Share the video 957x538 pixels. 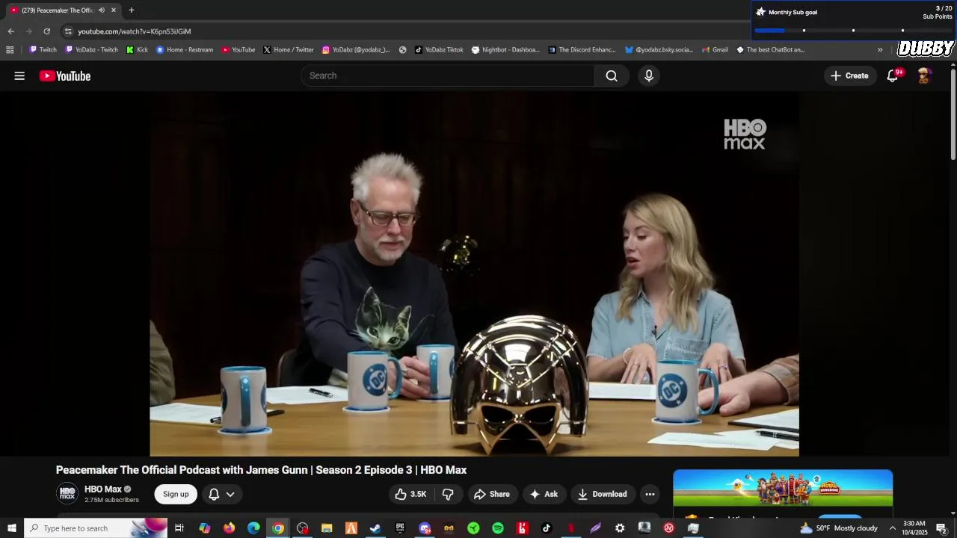pos(492,494)
